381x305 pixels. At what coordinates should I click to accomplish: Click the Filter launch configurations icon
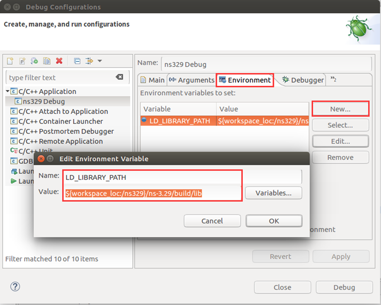(x=89, y=61)
